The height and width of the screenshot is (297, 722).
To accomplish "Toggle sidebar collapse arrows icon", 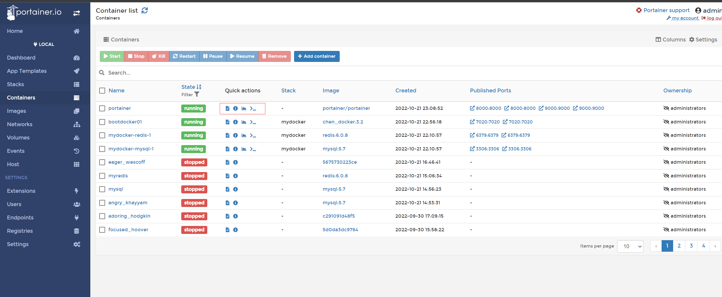I will pyautogui.click(x=77, y=13).
